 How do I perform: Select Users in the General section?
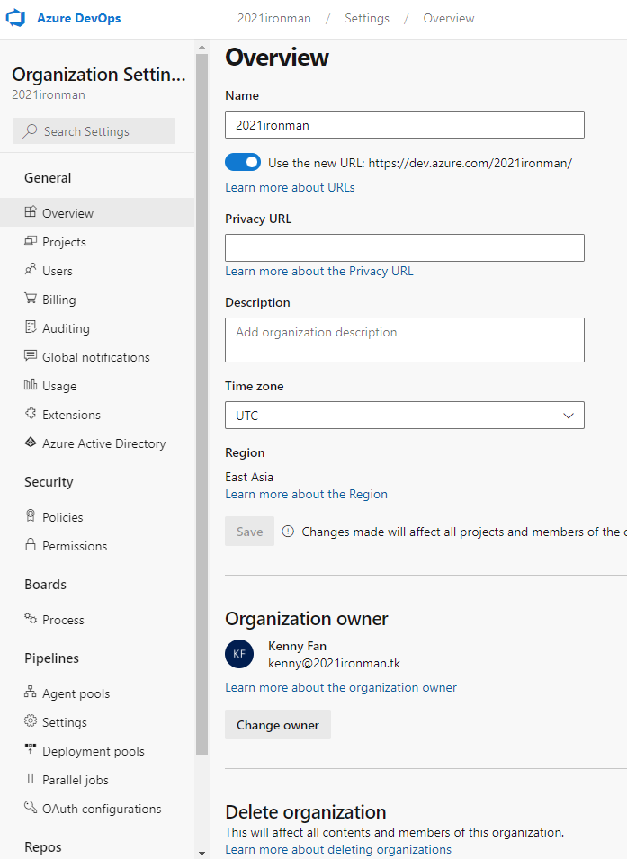pos(58,271)
